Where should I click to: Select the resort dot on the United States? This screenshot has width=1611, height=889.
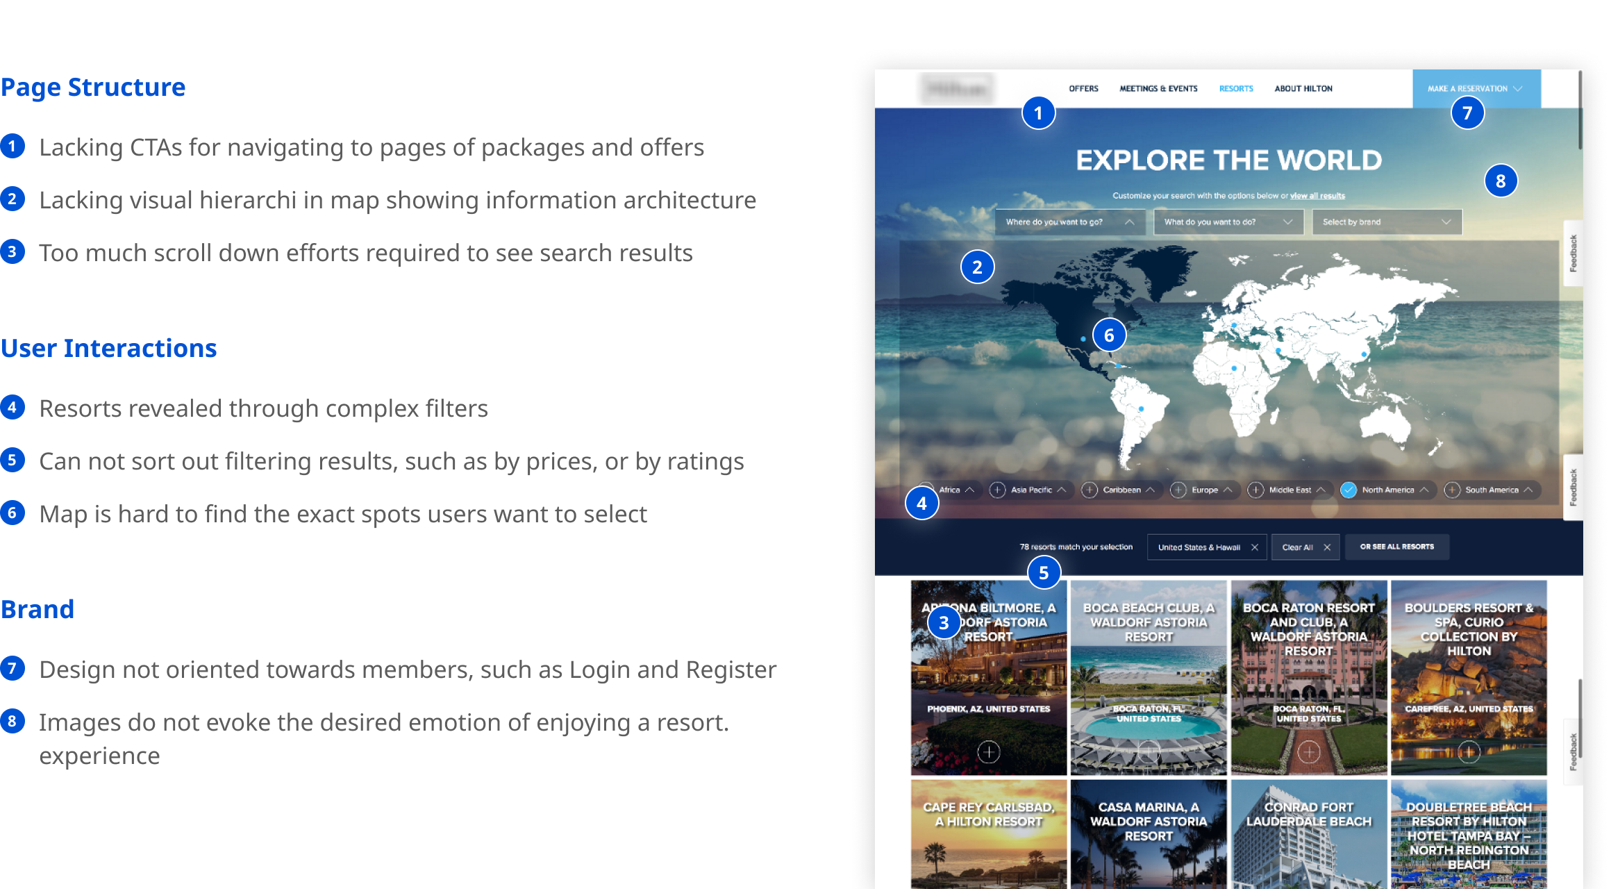pyautogui.click(x=1083, y=339)
